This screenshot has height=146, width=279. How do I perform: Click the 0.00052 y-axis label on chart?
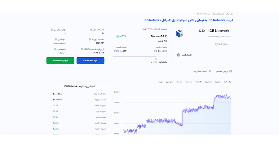117,123
